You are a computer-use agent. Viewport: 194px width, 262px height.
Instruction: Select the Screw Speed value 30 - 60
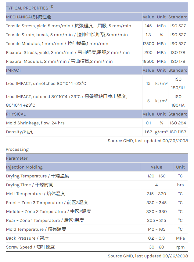pyautogui.click(x=156, y=247)
